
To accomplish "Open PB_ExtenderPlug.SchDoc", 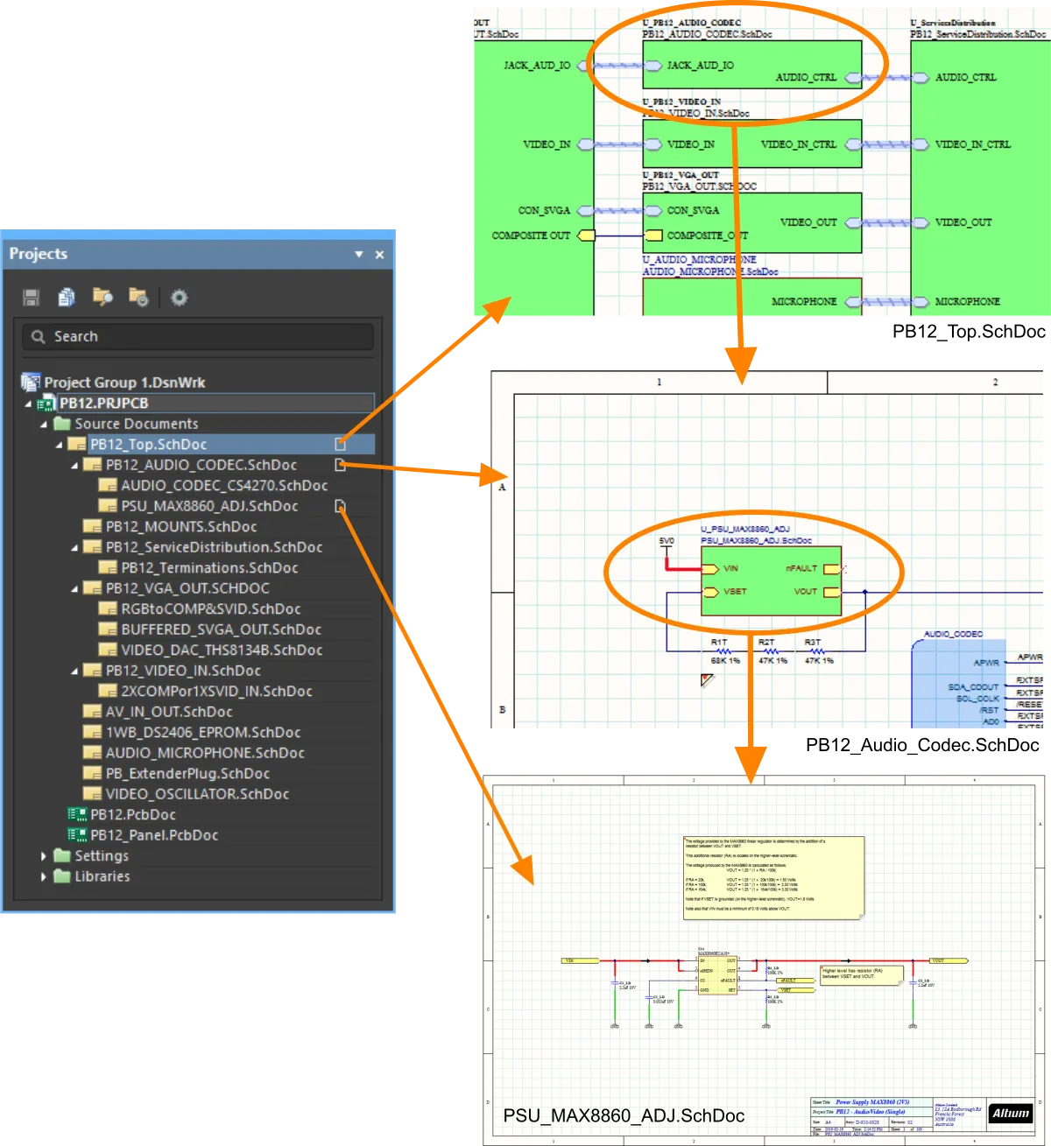I will tap(187, 774).
